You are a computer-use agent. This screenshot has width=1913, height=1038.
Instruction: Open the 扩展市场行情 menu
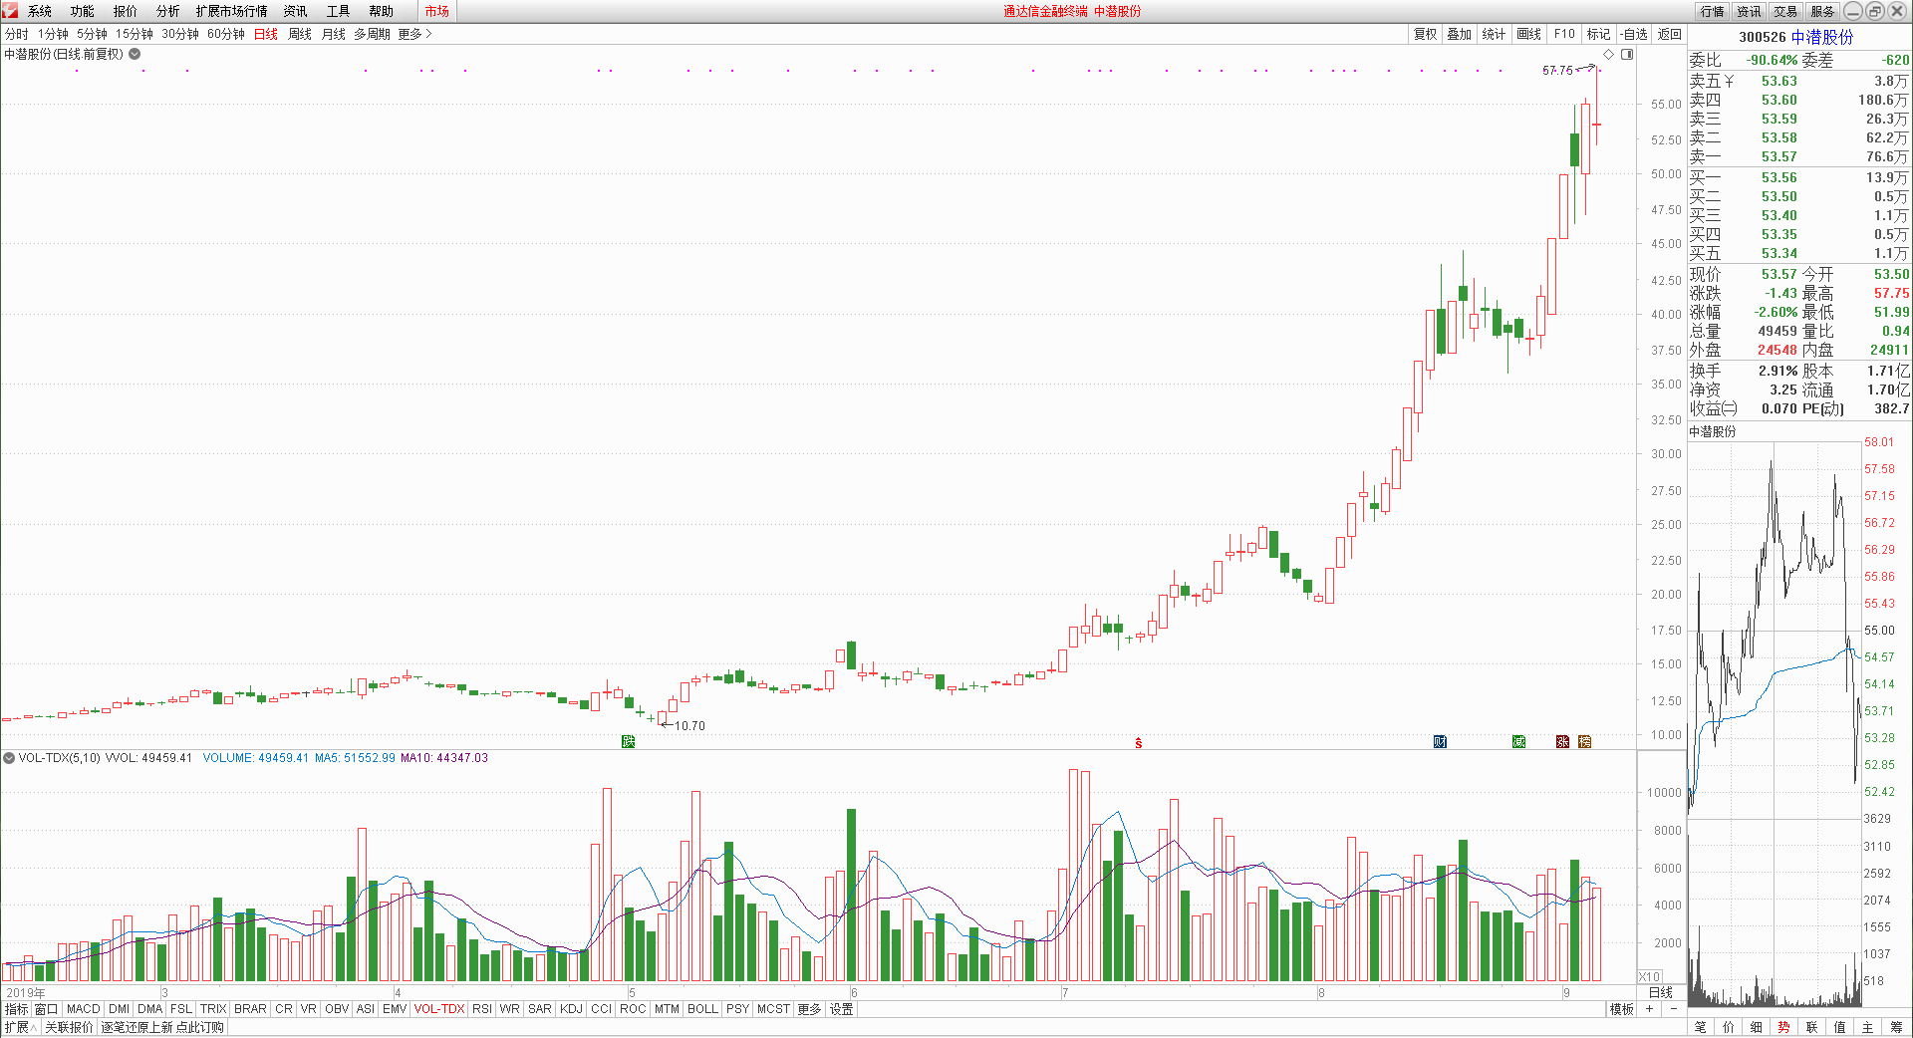231,11
